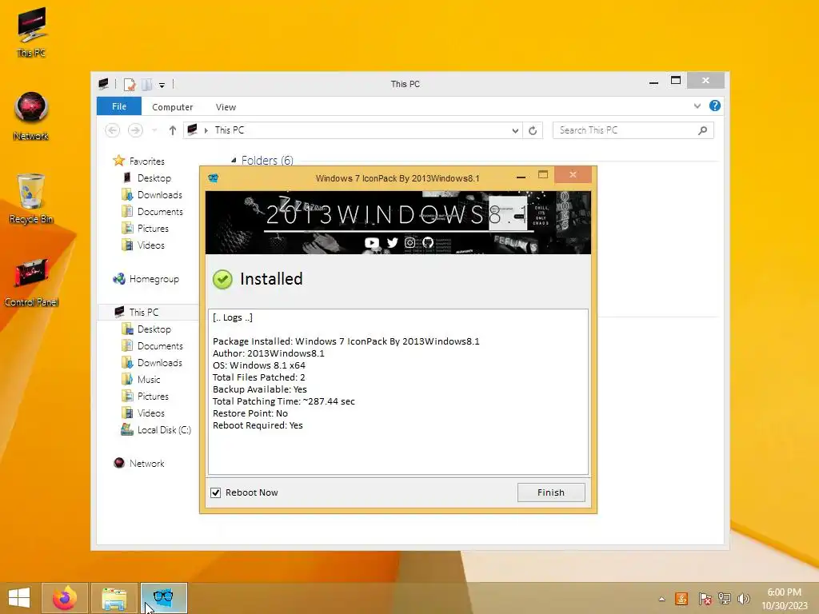Click the Up arrow to parent folder
The height and width of the screenshot is (614, 819).
(x=173, y=130)
